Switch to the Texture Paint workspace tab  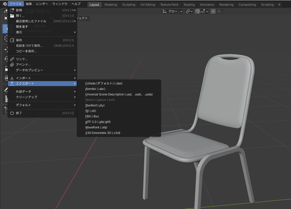pyautogui.click(x=169, y=5)
